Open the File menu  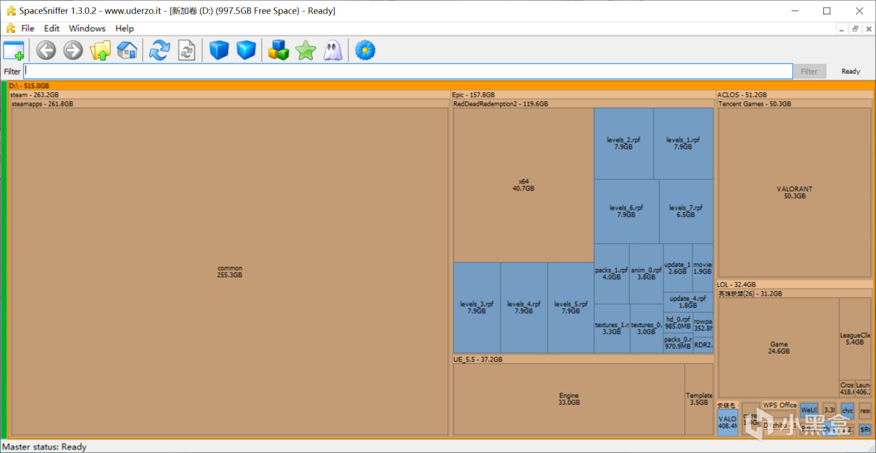click(27, 28)
